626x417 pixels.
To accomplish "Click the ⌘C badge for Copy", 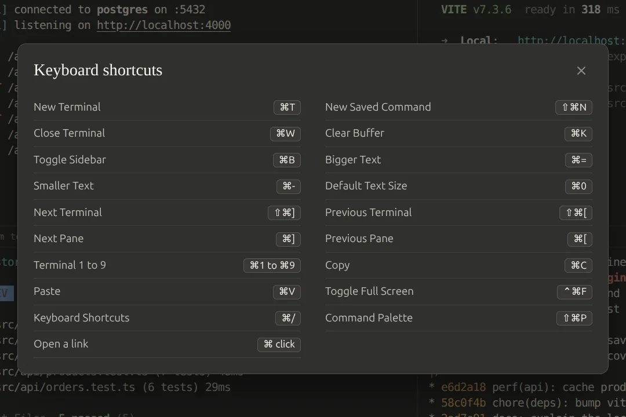I will pyautogui.click(x=578, y=265).
